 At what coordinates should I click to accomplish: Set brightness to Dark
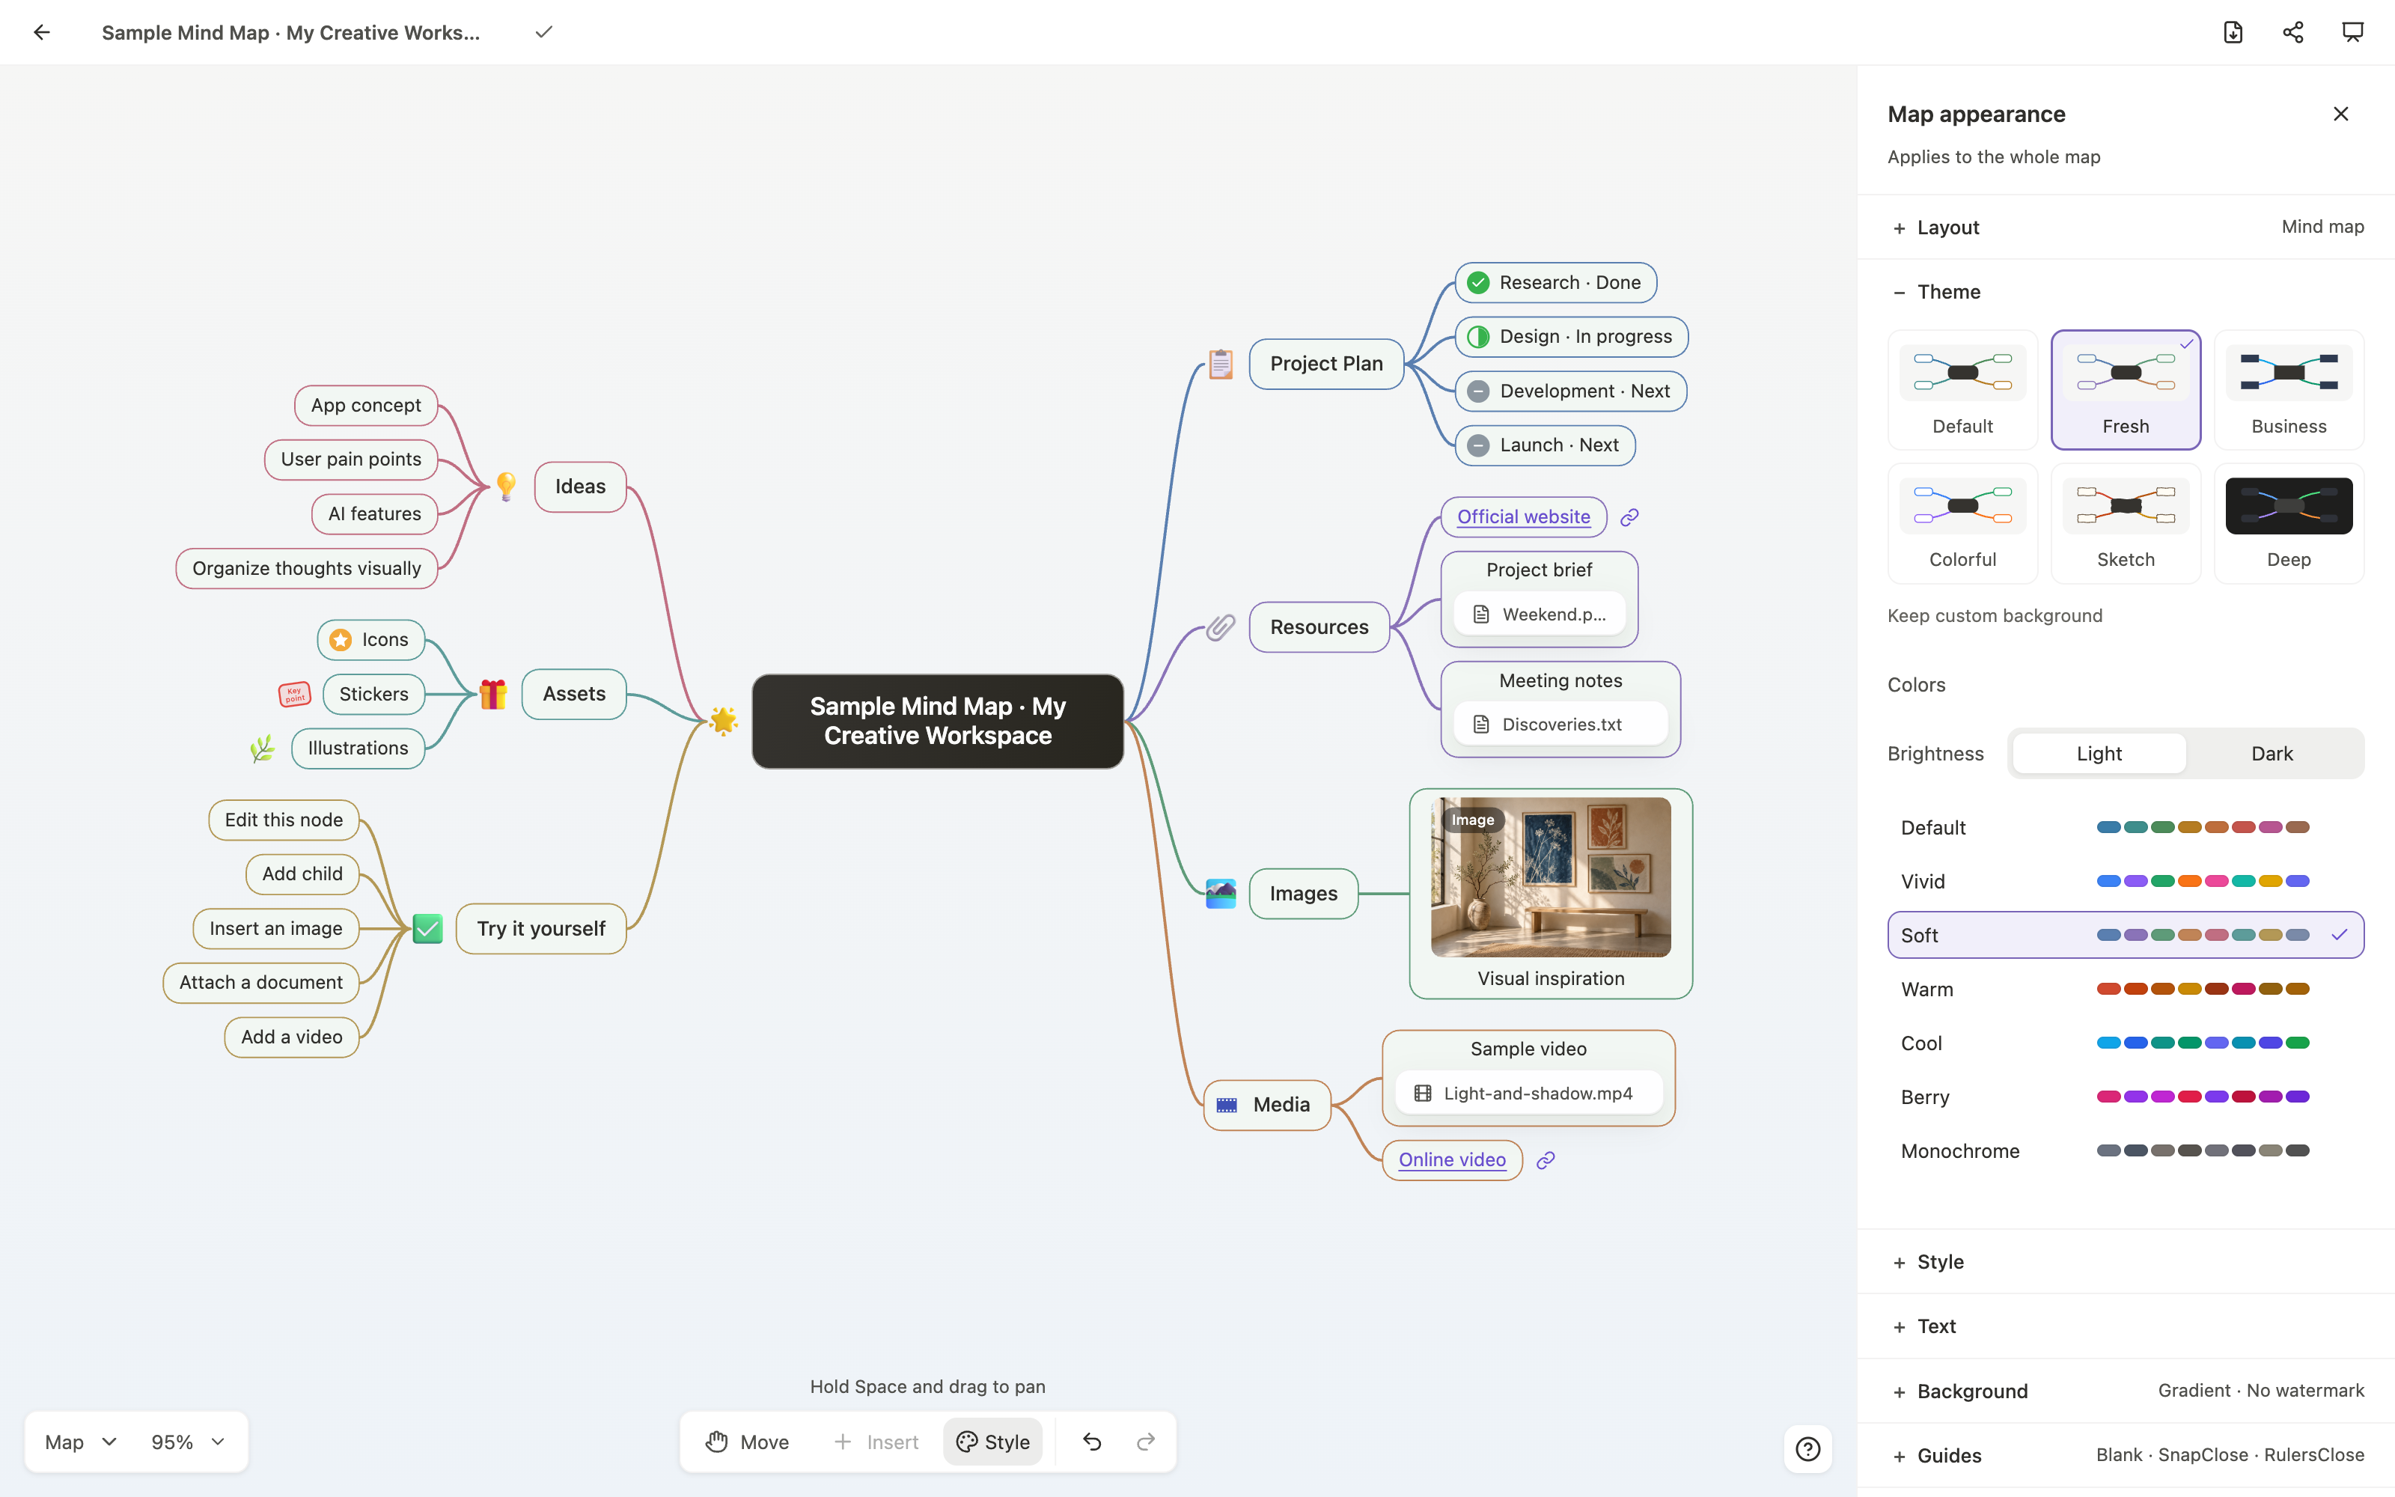coord(2272,754)
